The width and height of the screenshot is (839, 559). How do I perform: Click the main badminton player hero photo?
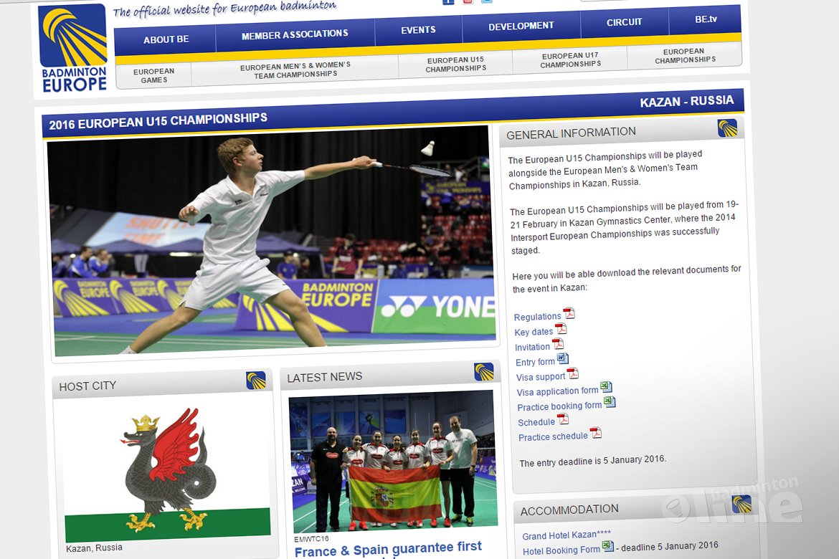coord(271,241)
